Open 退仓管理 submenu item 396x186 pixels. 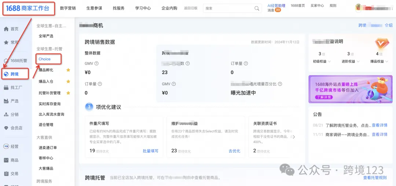(46, 125)
